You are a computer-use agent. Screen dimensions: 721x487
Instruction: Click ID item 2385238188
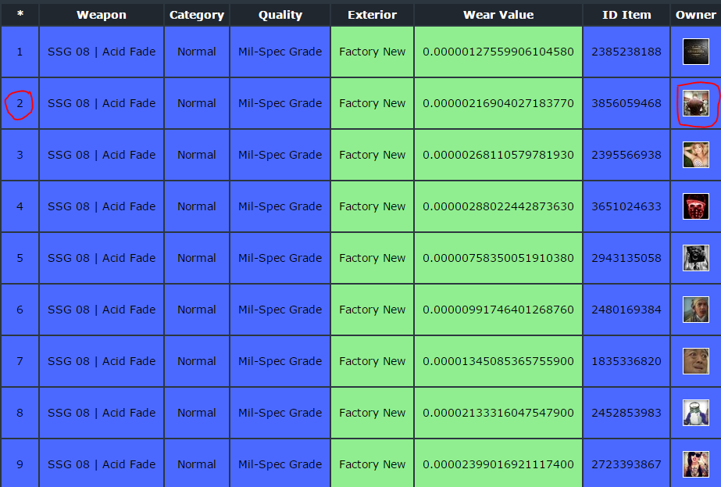(626, 52)
